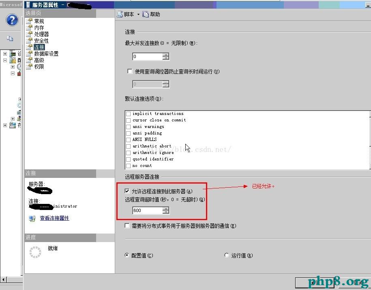Image resolution: width=371 pixels, height=290 pixels.
Task: Click the 帮助 help icon
Action: (145, 14)
